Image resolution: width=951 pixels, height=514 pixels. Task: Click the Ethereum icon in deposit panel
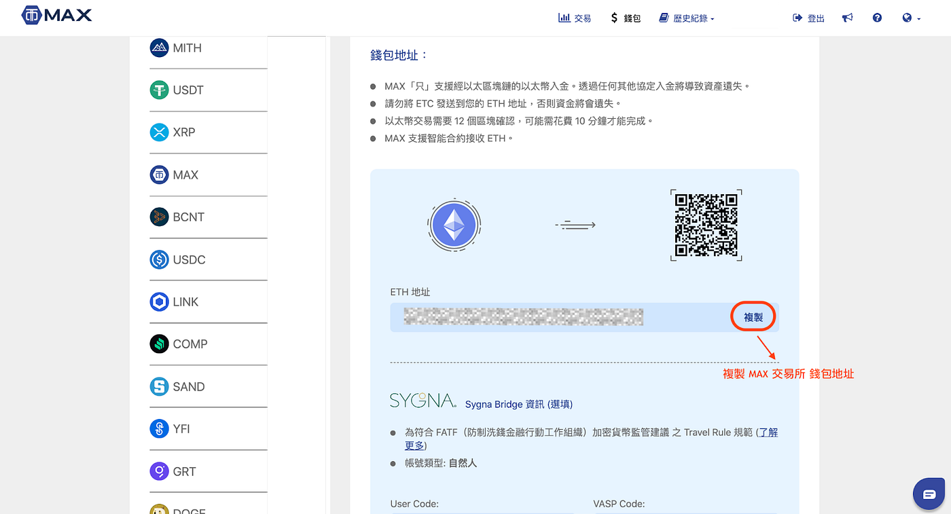(454, 224)
